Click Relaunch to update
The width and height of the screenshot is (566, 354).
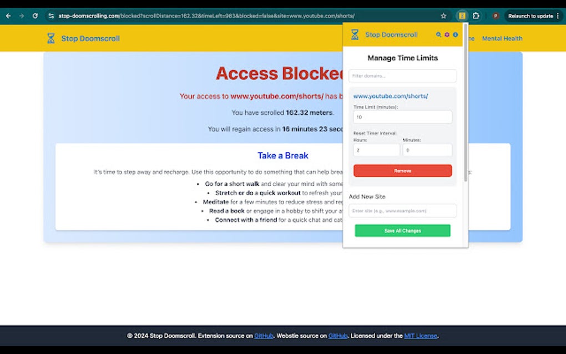point(531,16)
